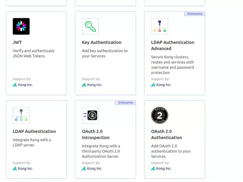Click the green key icon for Key Authentication
Viewport: 243px width, 182px height.
pos(90,26)
